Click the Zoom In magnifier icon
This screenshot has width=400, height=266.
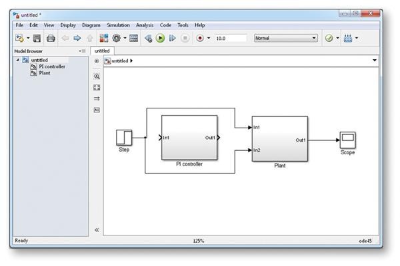coord(97,76)
